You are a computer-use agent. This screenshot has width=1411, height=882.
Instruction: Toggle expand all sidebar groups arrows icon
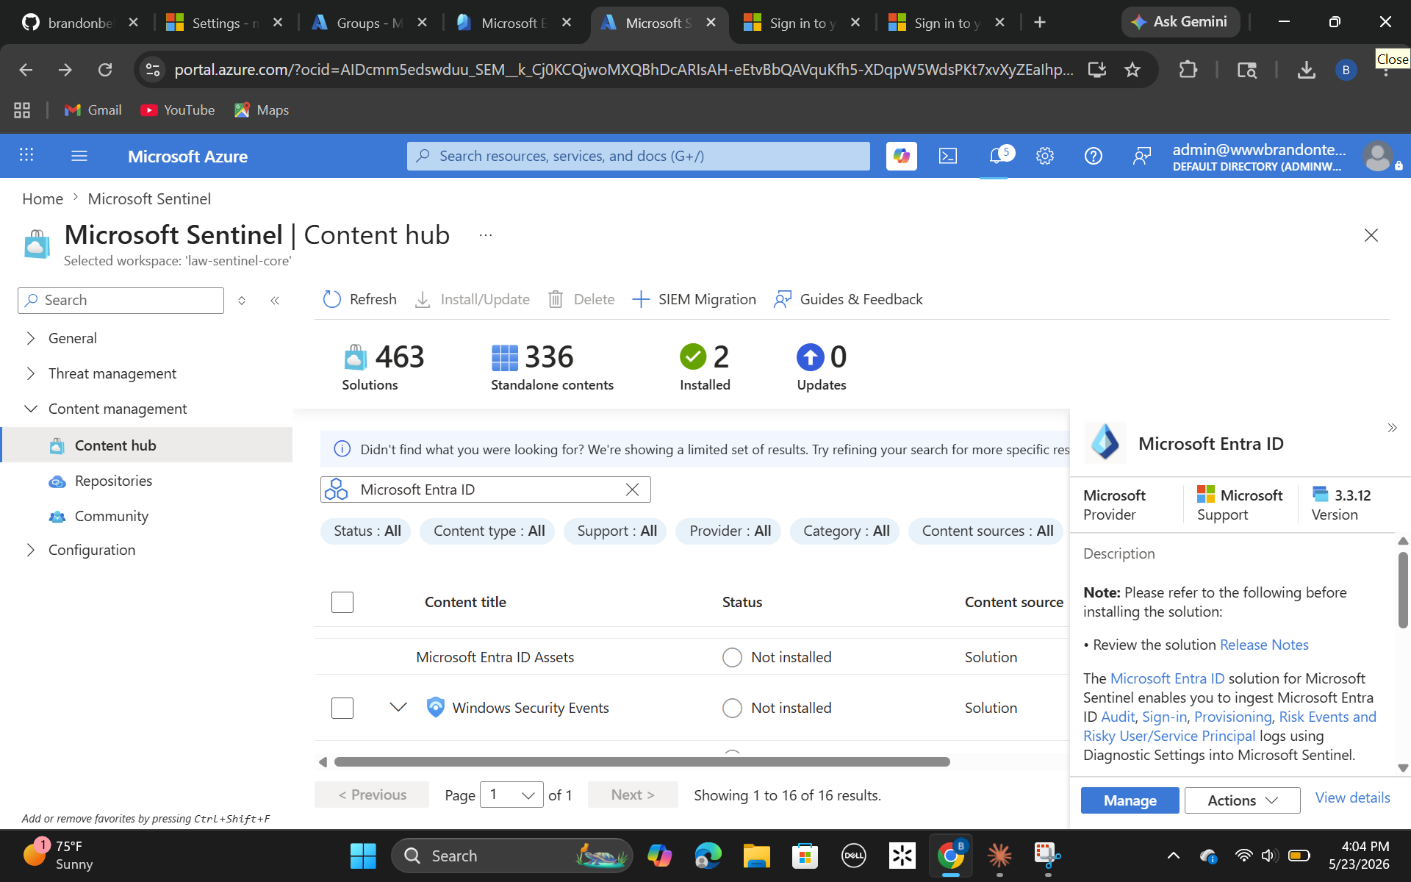click(241, 300)
